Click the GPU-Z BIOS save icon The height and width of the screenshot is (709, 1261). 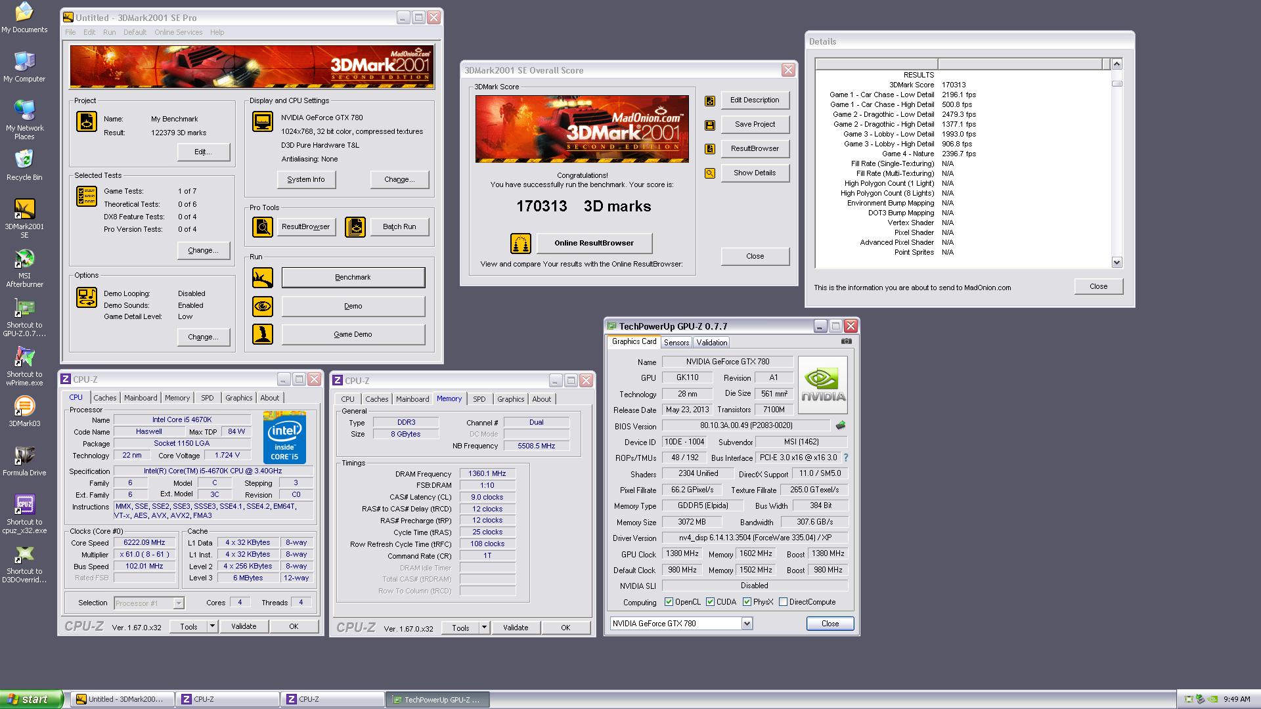click(x=840, y=425)
